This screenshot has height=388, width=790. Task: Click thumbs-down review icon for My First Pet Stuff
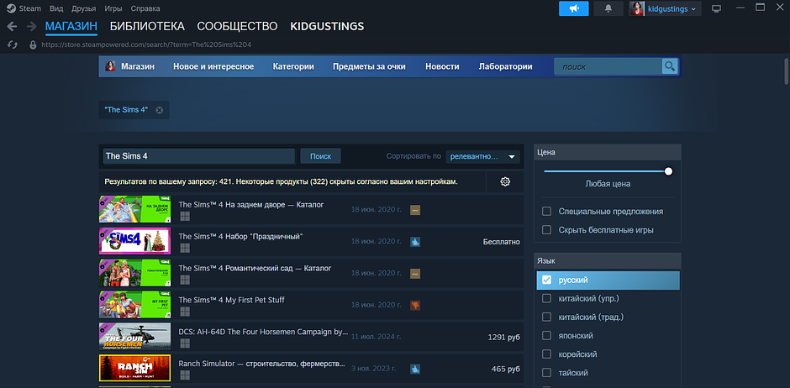click(415, 305)
